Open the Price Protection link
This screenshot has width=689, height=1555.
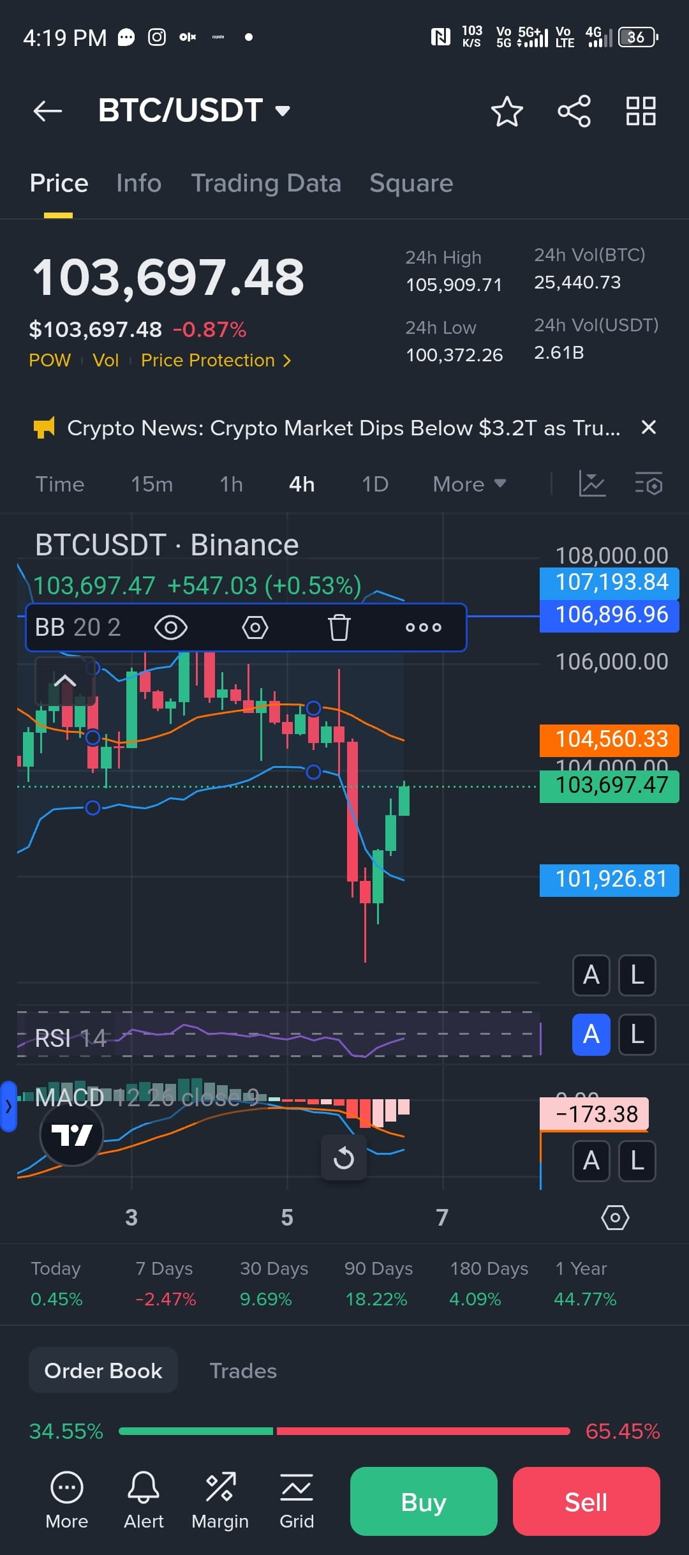tap(216, 360)
